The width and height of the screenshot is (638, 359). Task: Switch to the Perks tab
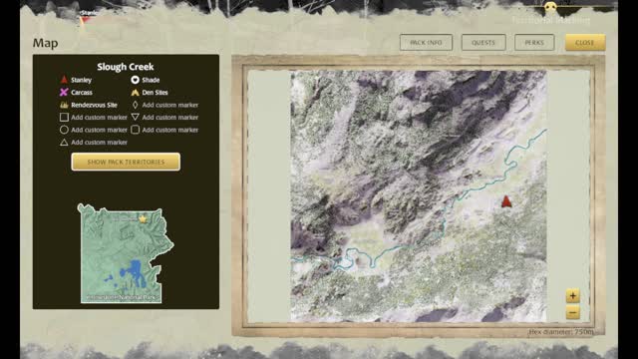(534, 42)
